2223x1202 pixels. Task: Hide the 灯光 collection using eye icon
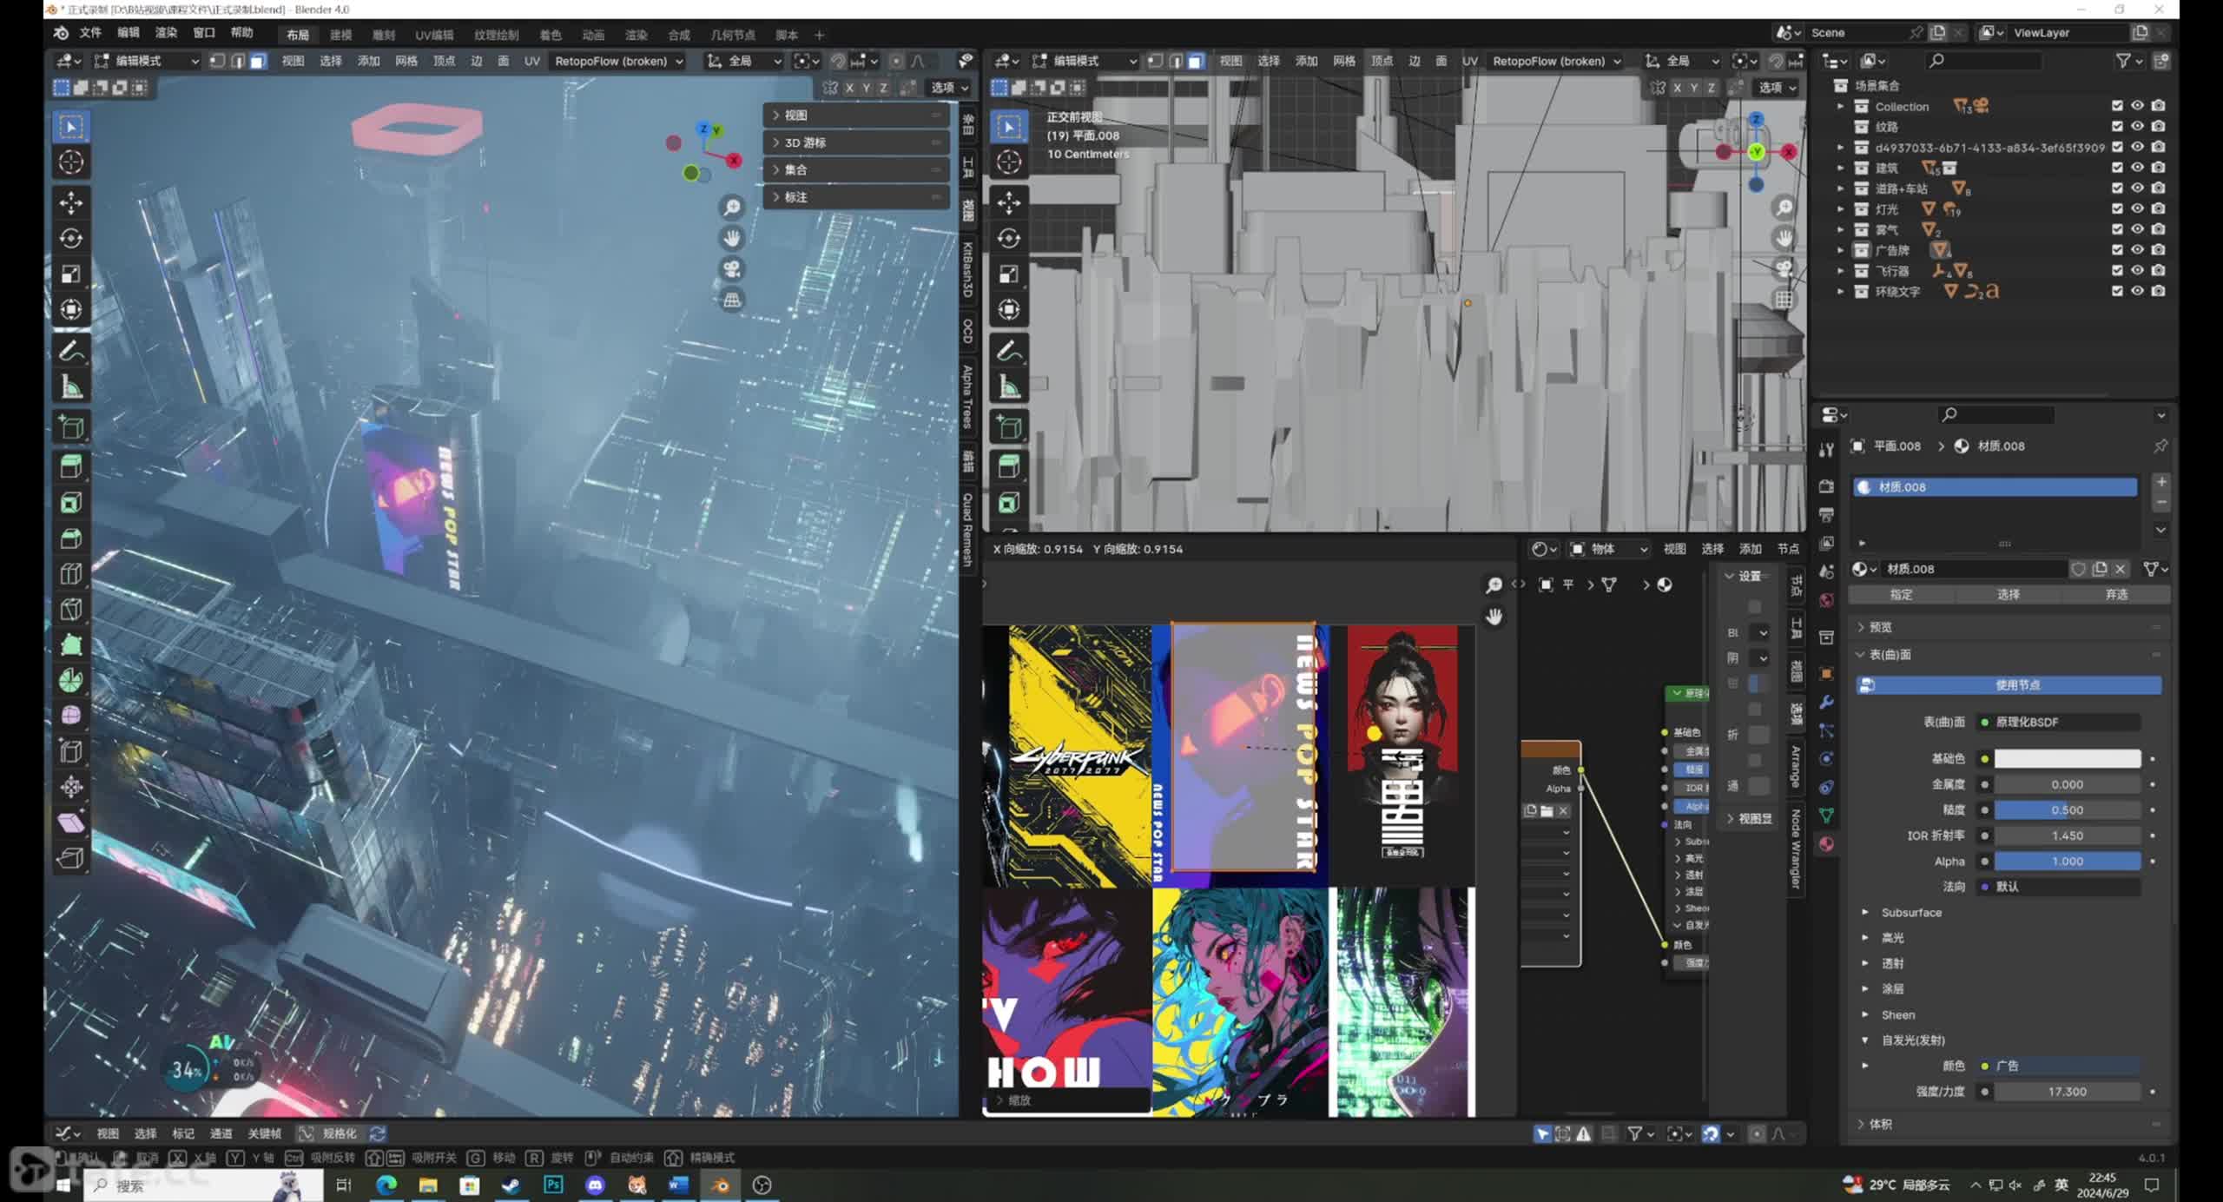pos(2138,208)
